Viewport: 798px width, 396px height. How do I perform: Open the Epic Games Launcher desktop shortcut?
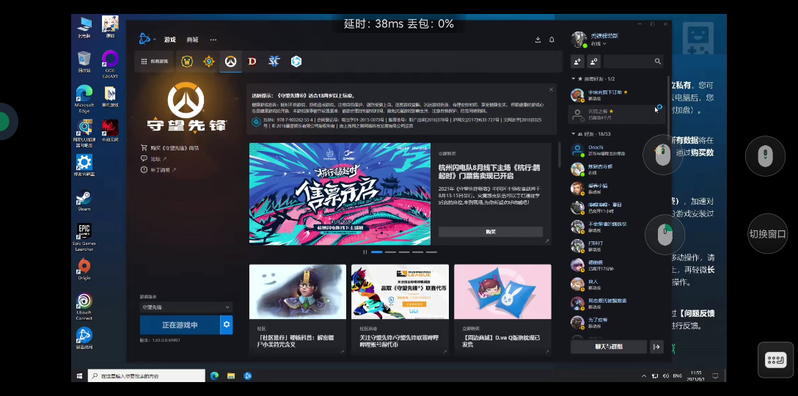[x=84, y=237]
